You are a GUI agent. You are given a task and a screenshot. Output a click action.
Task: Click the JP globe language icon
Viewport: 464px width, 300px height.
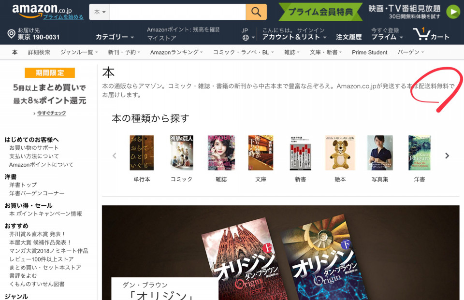(x=246, y=38)
